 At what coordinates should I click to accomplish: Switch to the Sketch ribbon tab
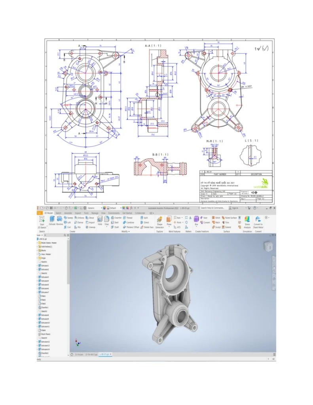point(58,213)
